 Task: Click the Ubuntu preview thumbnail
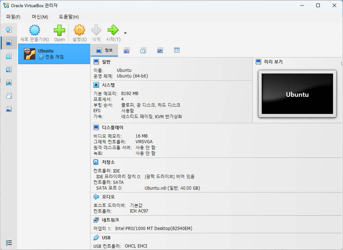click(297, 94)
